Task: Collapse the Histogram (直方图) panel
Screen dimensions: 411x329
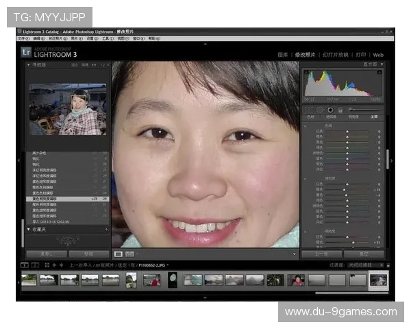Action: point(380,64)
